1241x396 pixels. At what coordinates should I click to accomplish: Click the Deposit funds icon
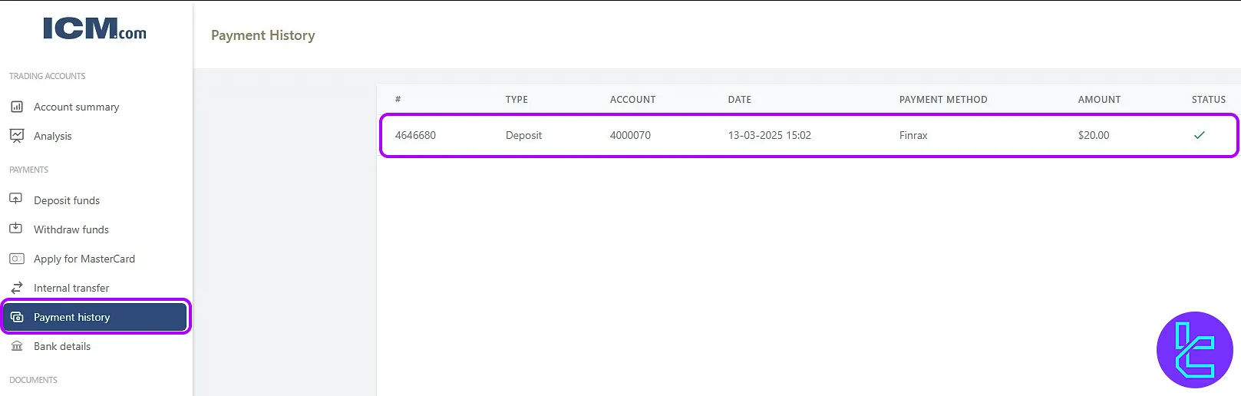click(x=16, y=200)
